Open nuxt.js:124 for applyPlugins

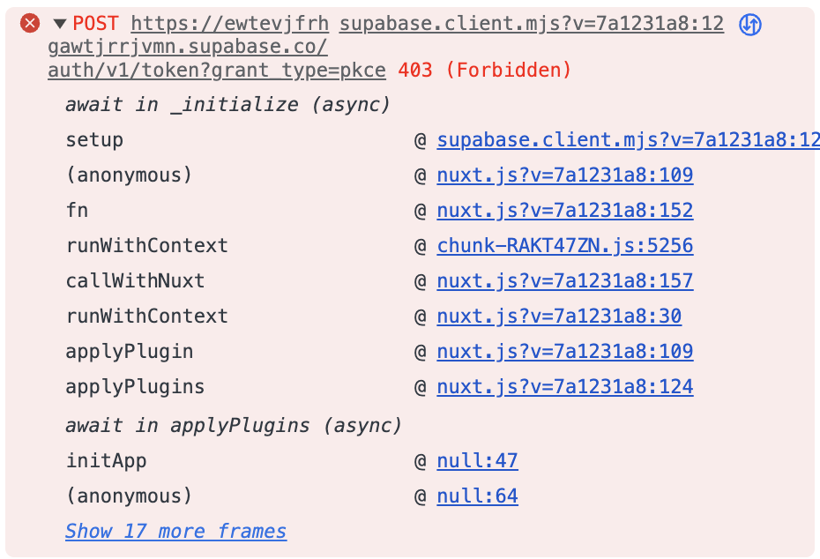(x=565, y=386)
